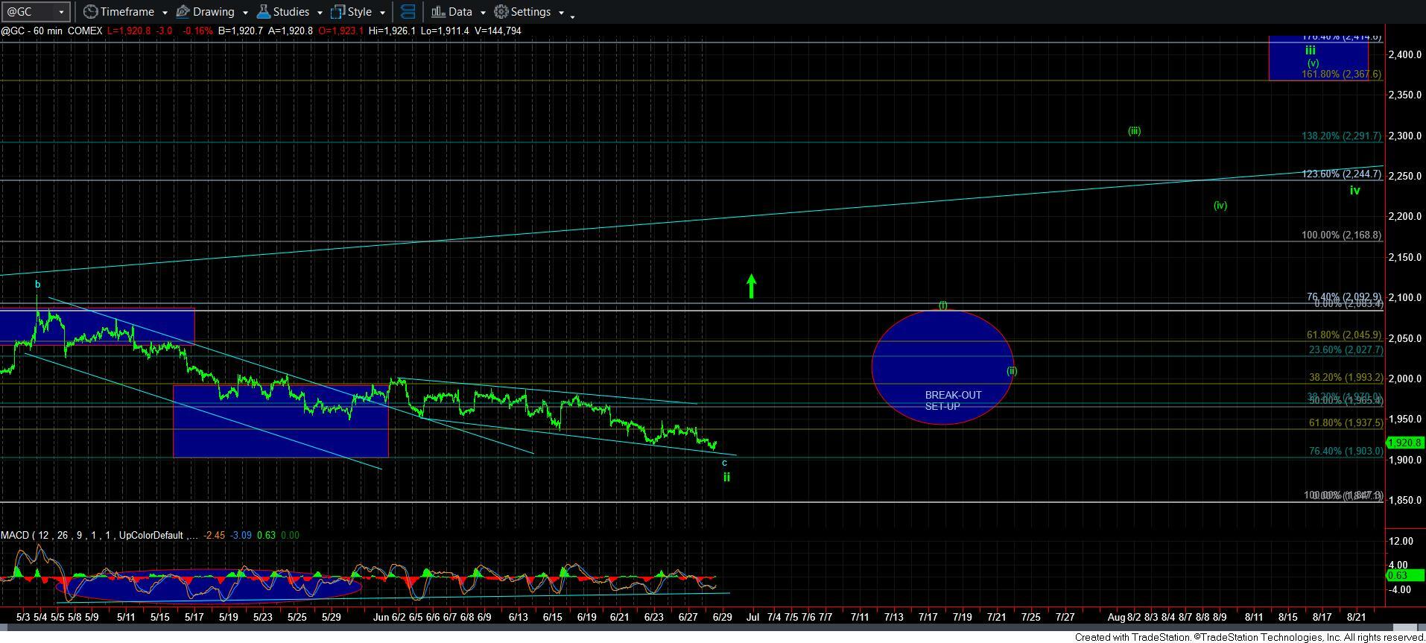
Task: Open the @GC symbol dropdown arrow
Action: 62,13
